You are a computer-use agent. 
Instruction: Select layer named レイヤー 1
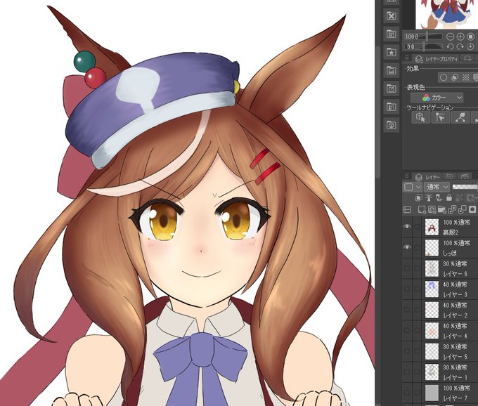(455, 377)
